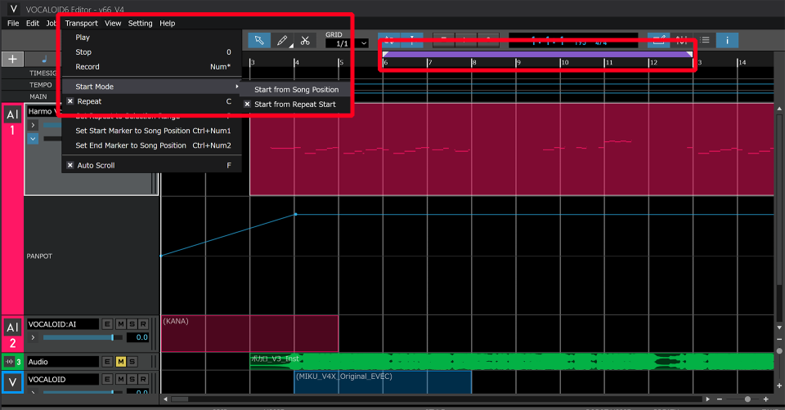Solo the Audio track
The height and width of the screenshot is (410, 785).
pyautogui.click(x=132, y=362)
